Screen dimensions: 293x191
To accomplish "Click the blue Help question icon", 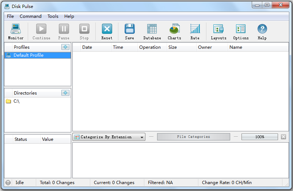I will 262,29.
